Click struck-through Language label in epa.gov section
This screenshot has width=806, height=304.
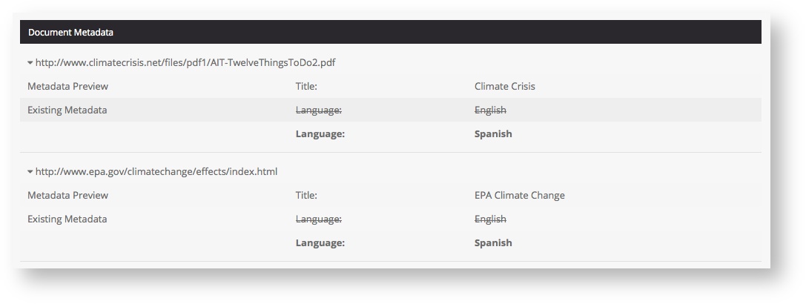(319, 219)
